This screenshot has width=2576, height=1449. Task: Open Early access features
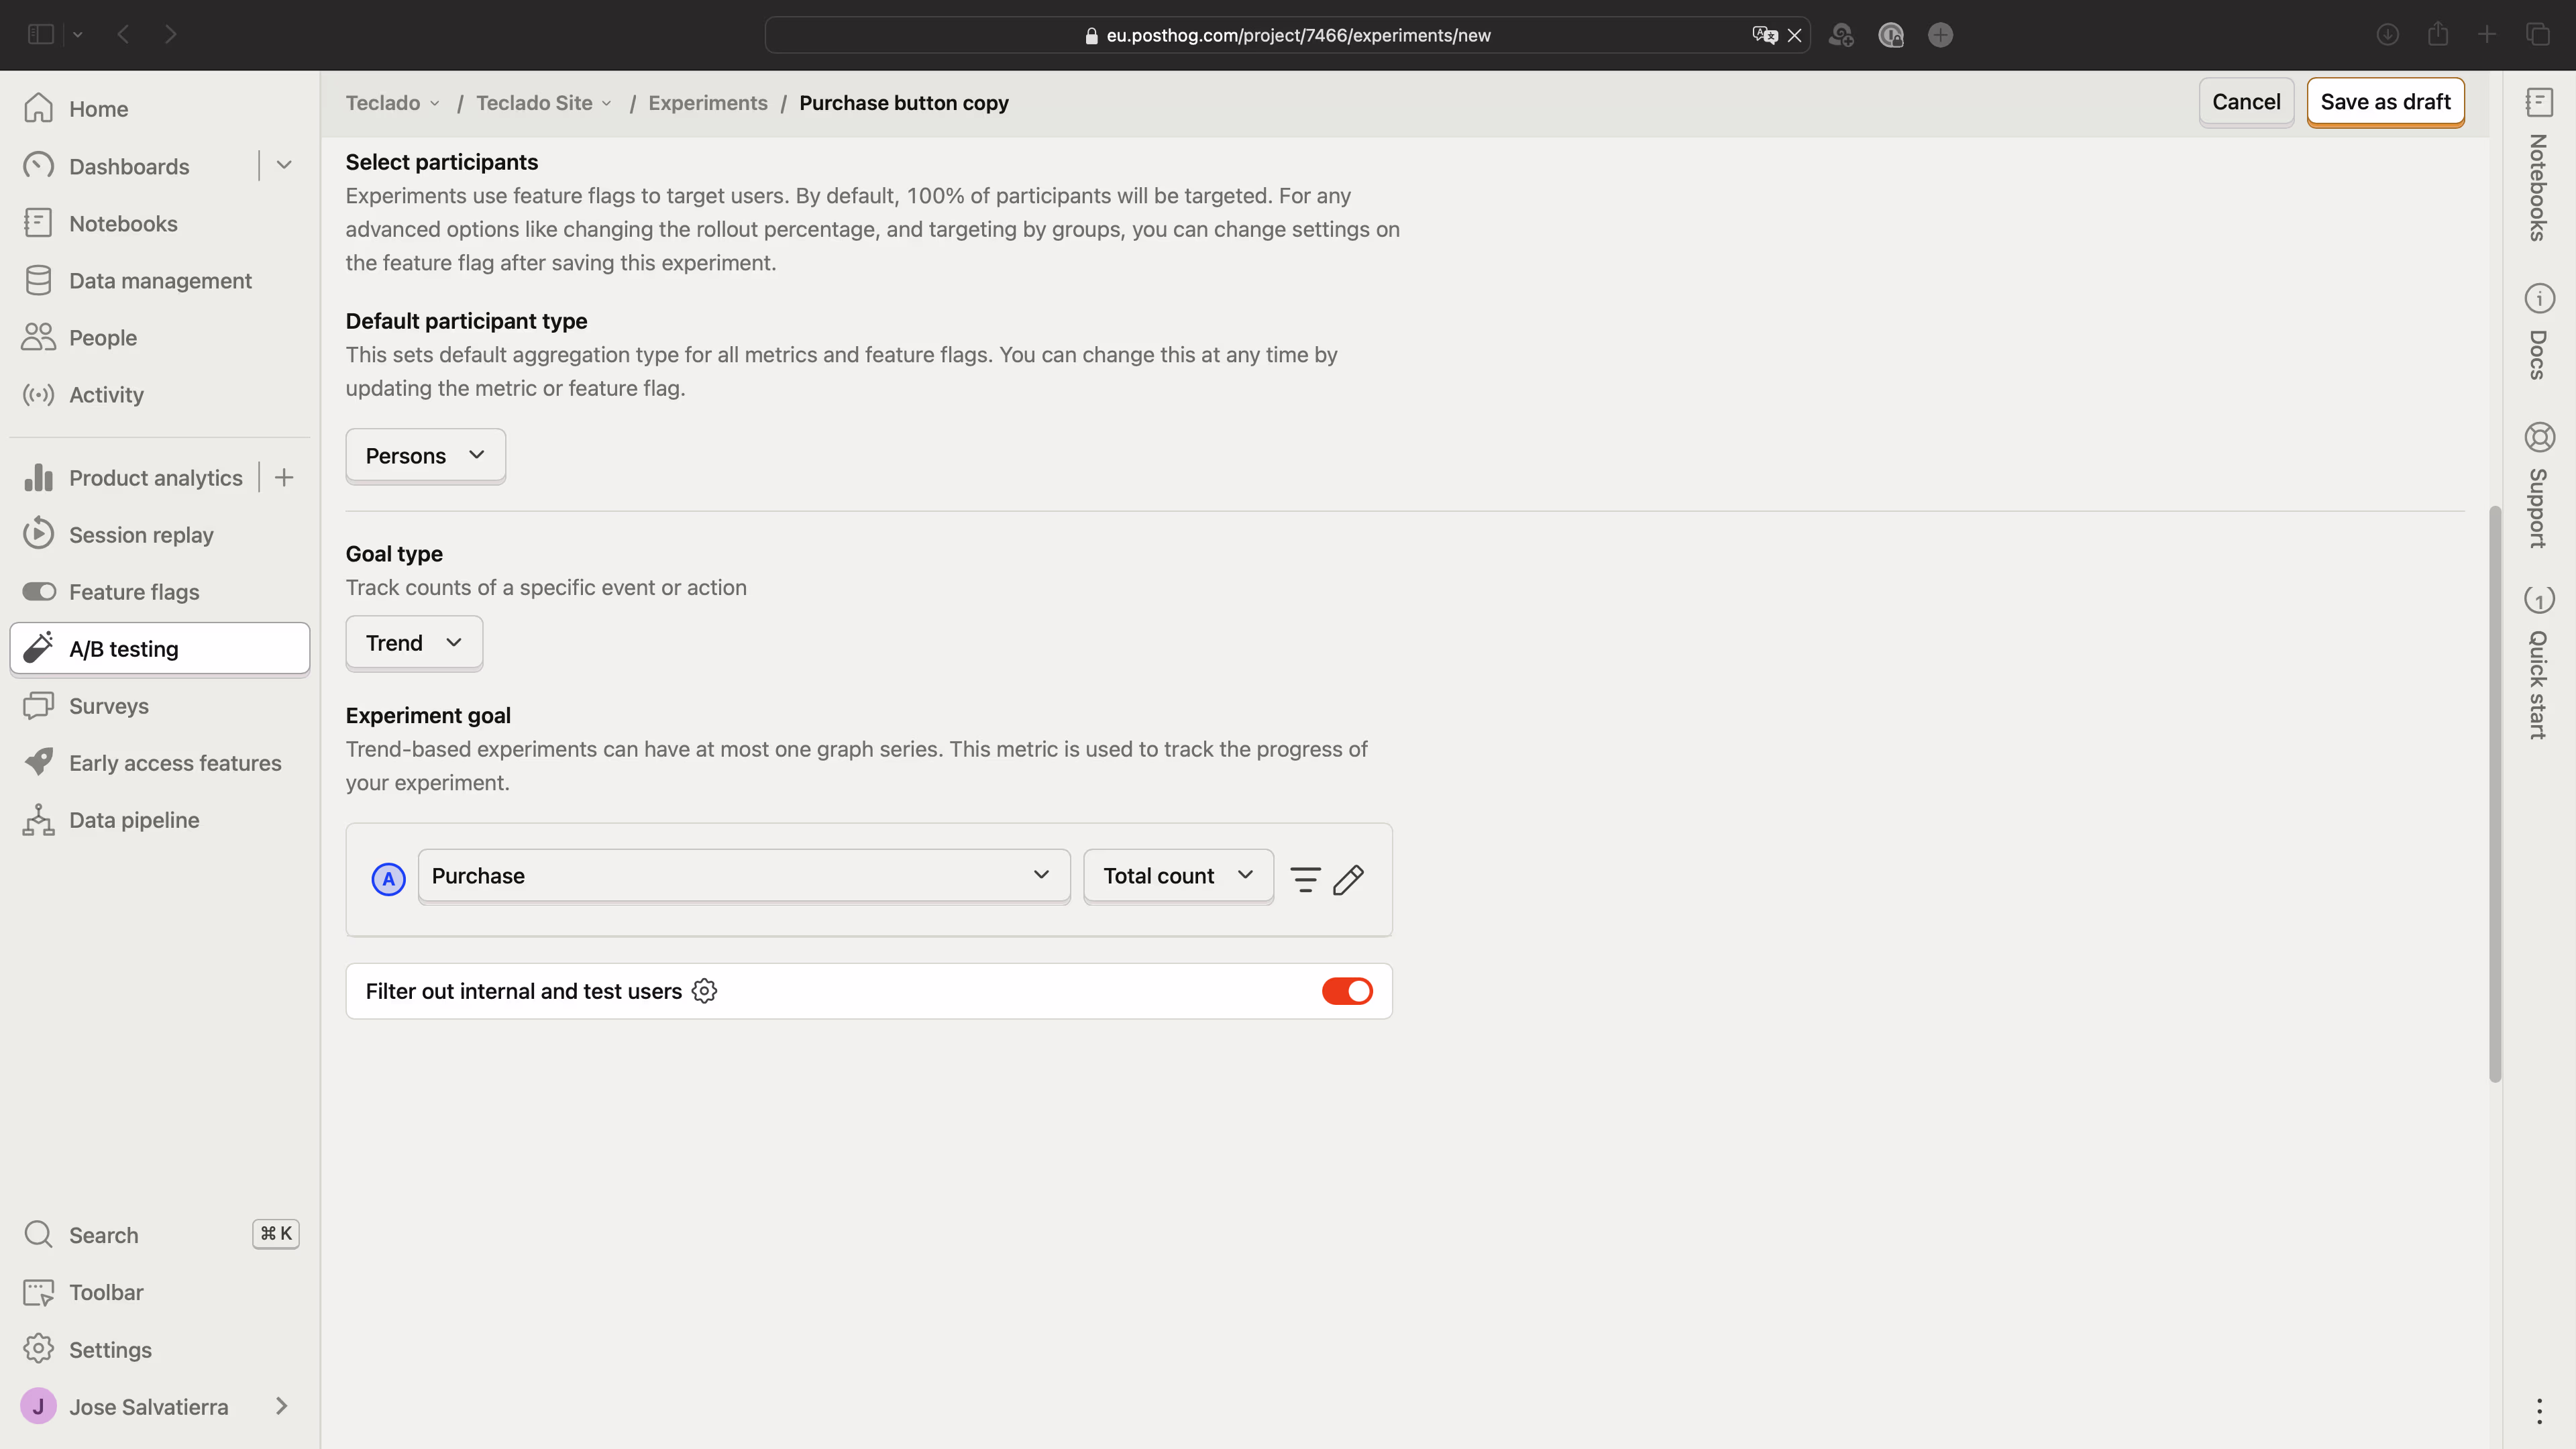(160, 762)
